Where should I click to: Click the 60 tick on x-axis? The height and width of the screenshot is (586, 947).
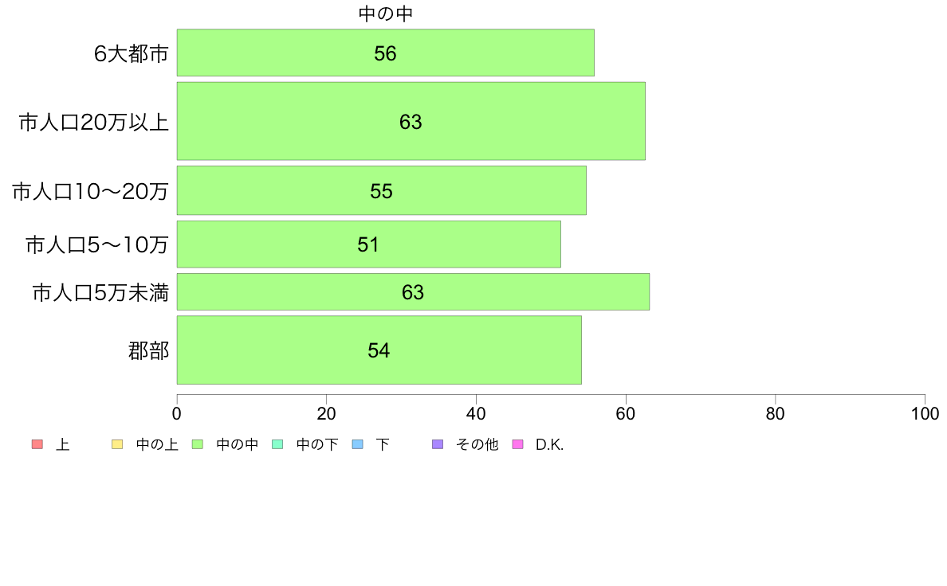[626, 413]
